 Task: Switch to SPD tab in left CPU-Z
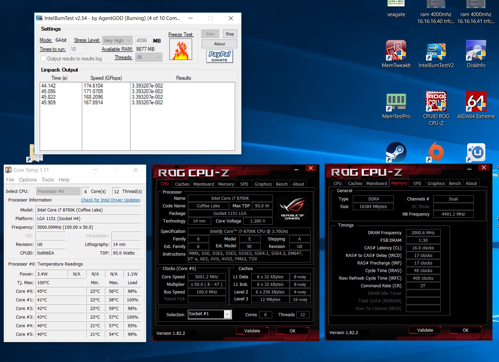(x=244, y=184)
